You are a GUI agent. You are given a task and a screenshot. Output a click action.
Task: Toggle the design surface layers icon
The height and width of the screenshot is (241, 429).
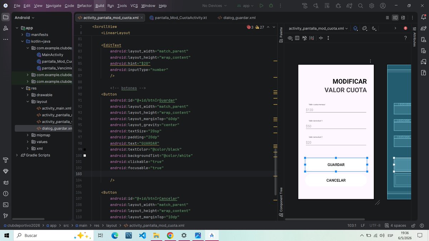355,28
